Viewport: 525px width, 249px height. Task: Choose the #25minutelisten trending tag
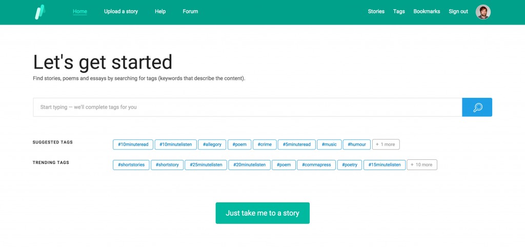[x=206, y=165]
